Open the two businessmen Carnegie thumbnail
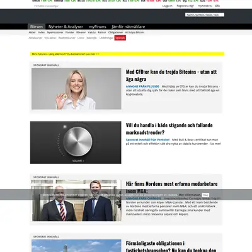252x252 pixels. [x=77, y=200]
